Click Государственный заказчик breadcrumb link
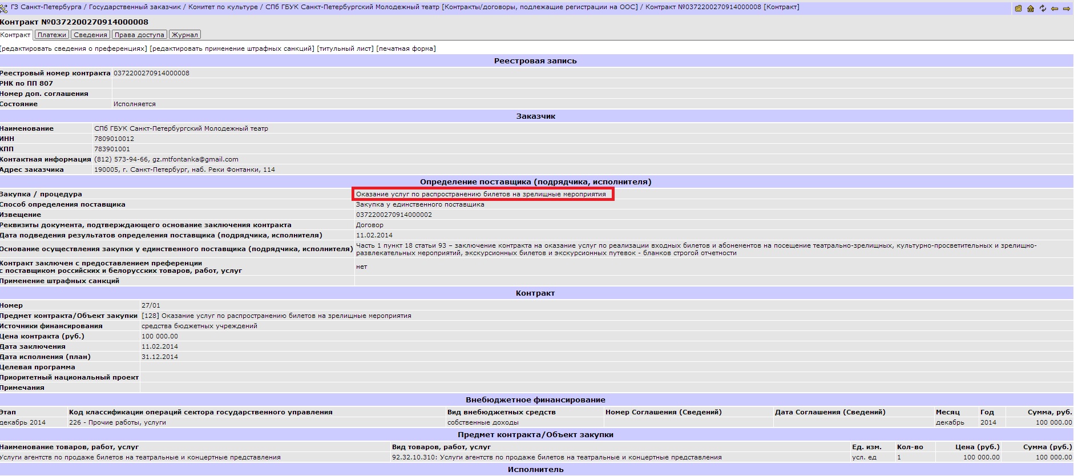1074x476 pixels. [x=135, y=7]
